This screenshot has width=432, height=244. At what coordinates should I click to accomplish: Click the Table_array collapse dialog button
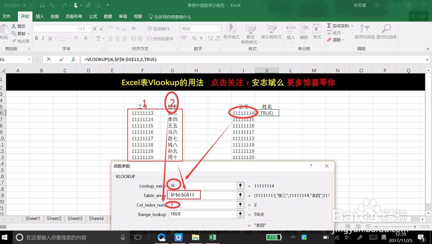(240, 195)
